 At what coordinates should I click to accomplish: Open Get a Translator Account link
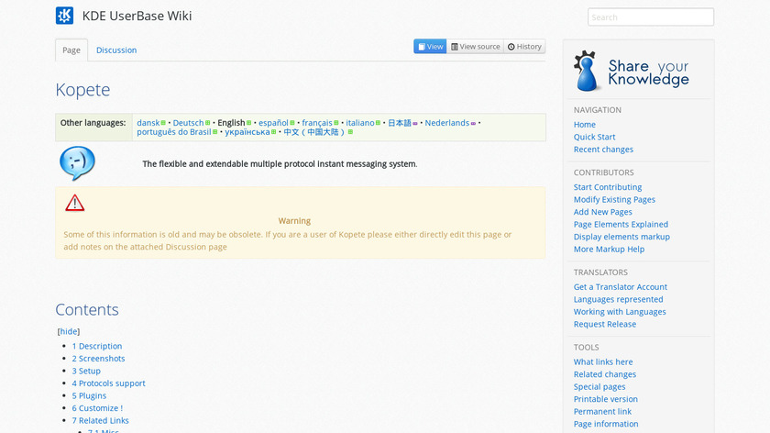pos(621,286)
